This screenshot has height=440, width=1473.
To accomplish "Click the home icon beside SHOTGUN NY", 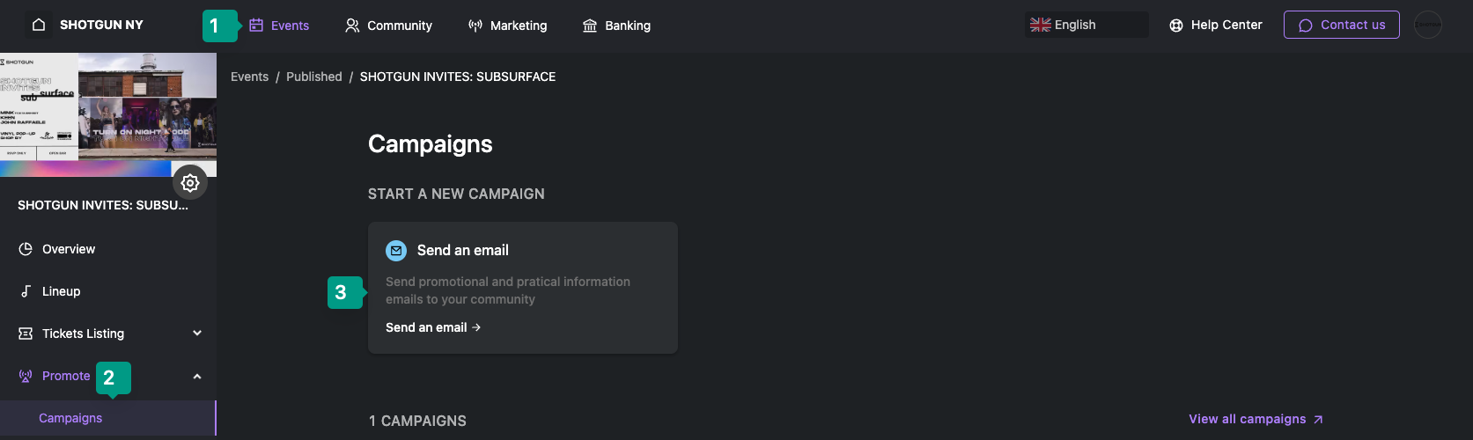I will pyautogui.click(x=39, y=25).
